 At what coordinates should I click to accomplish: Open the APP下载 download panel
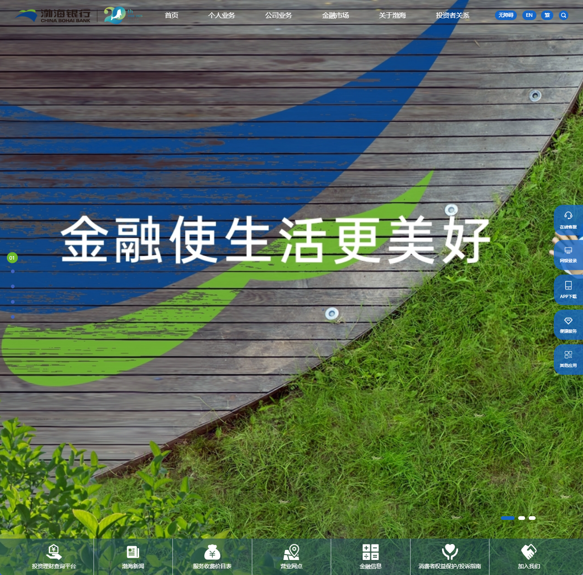[x=568, y=290]
